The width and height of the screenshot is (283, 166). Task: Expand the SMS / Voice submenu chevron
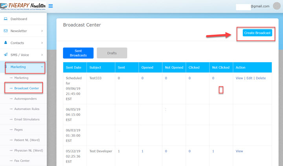coord(42,55)
